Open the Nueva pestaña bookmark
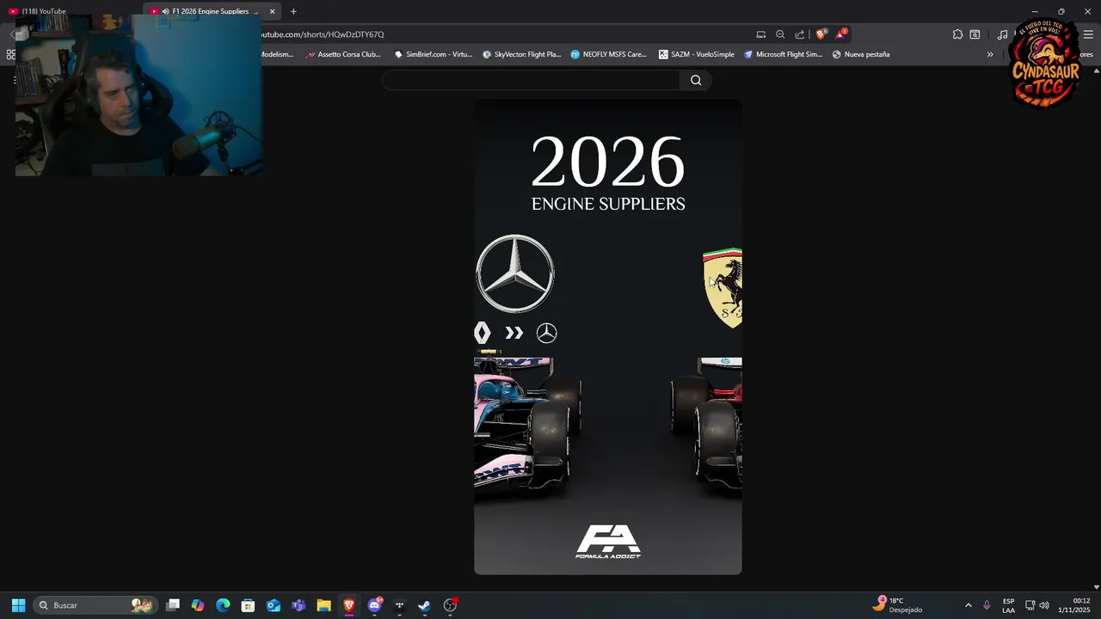The image size is (1101, 619). pyautogui.click(x=860, y=54)
